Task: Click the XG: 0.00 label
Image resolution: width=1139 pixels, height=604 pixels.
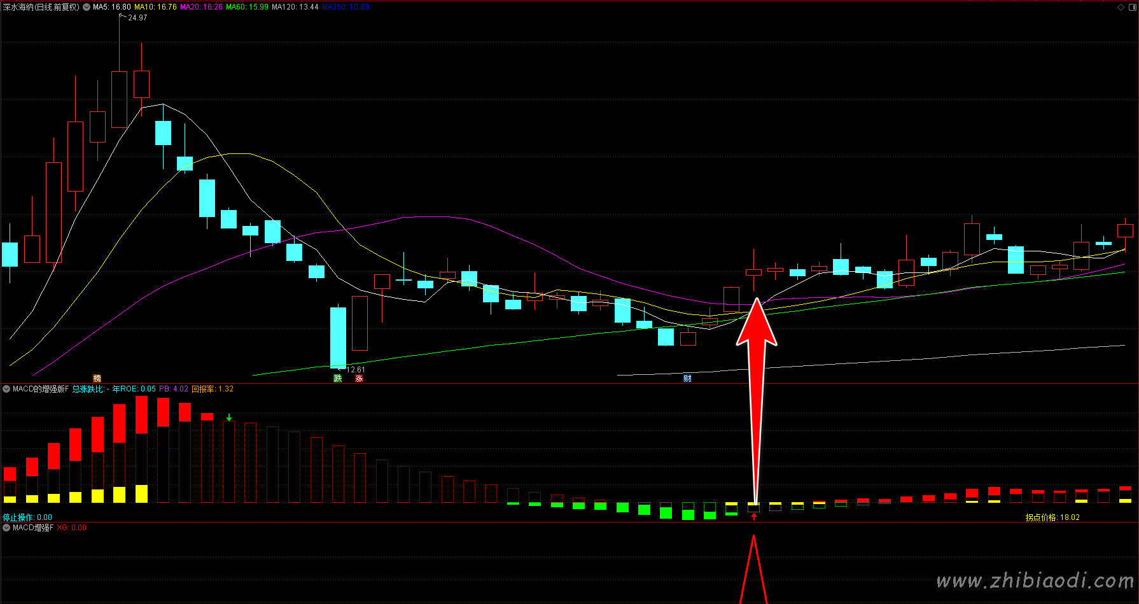Action: click(x=72, y=528)
